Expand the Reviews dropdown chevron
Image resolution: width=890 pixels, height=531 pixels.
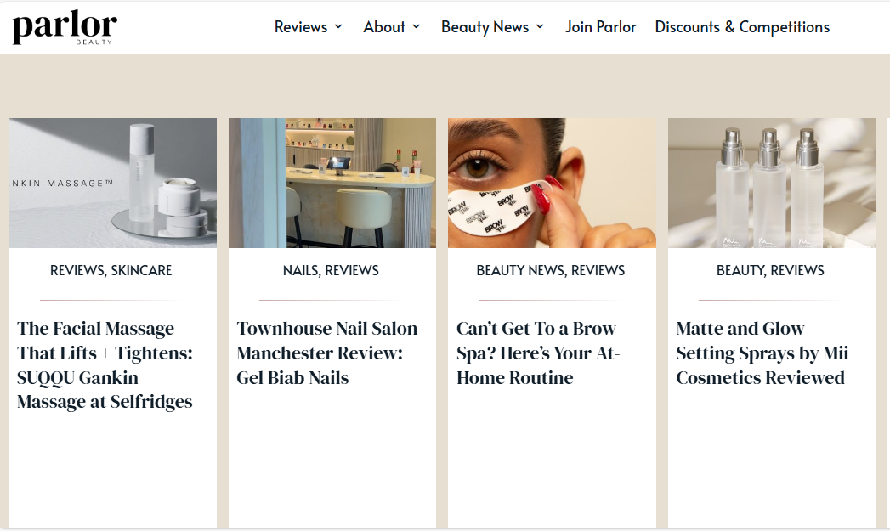point(338,26)
